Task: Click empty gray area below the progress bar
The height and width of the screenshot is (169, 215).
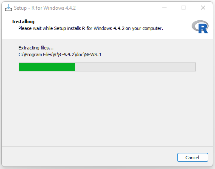Action: click(107, 109)
